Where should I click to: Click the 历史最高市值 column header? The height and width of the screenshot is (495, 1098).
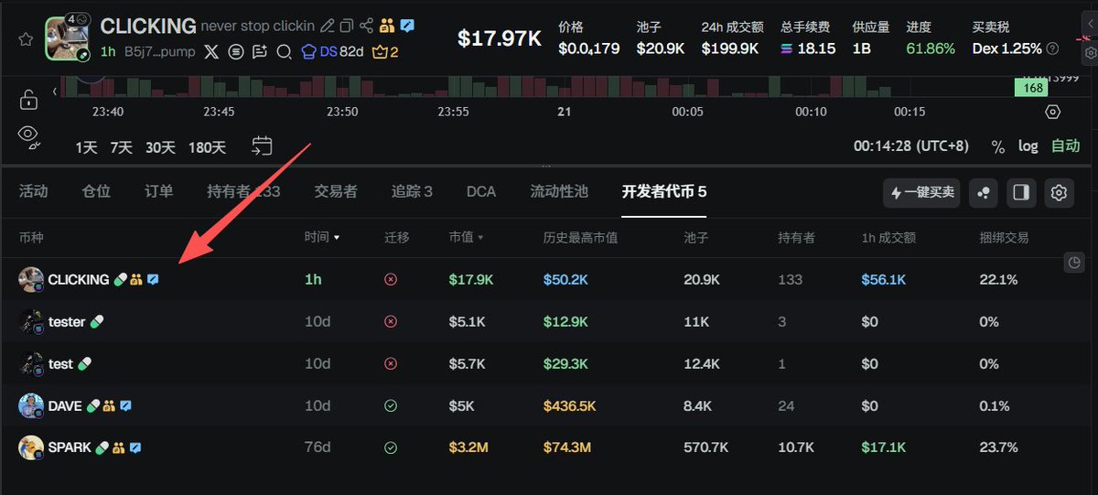[x=580, y=238]
